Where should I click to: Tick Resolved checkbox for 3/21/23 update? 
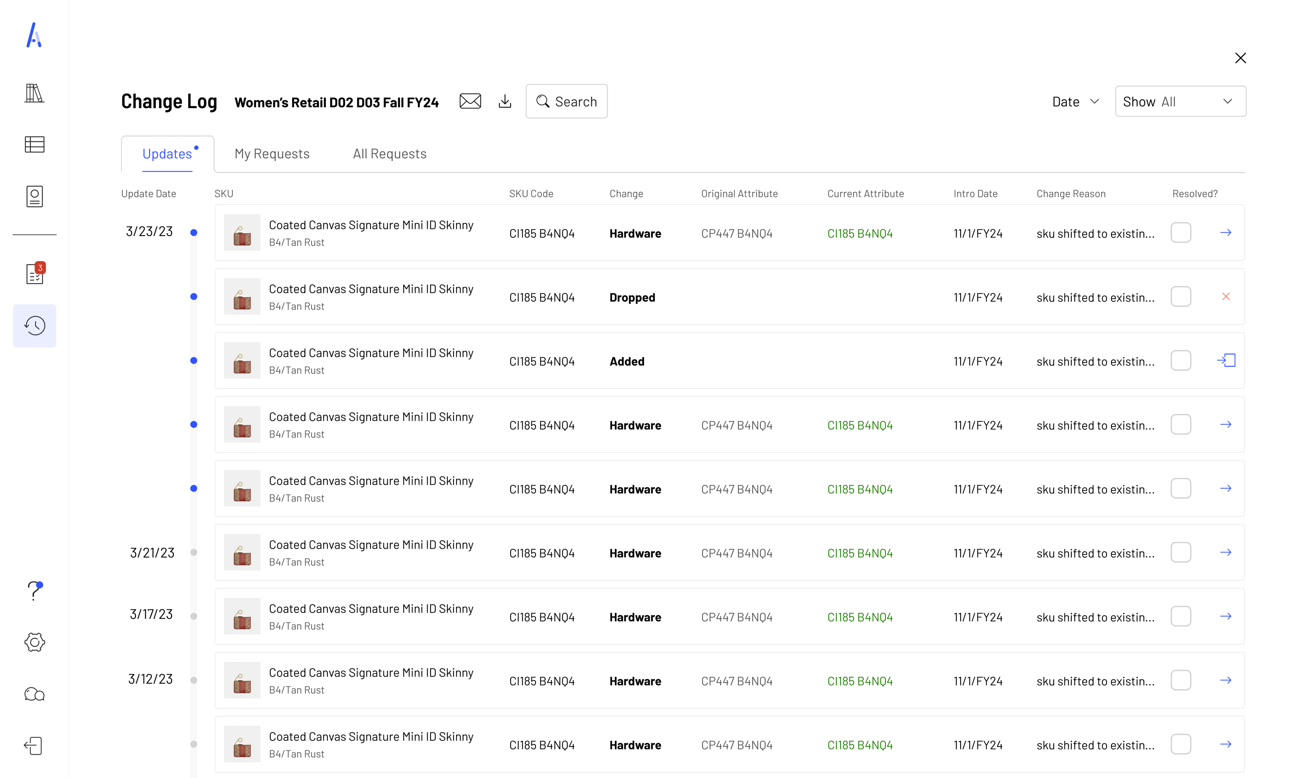pyautogui.click(x=1181, y=552)
